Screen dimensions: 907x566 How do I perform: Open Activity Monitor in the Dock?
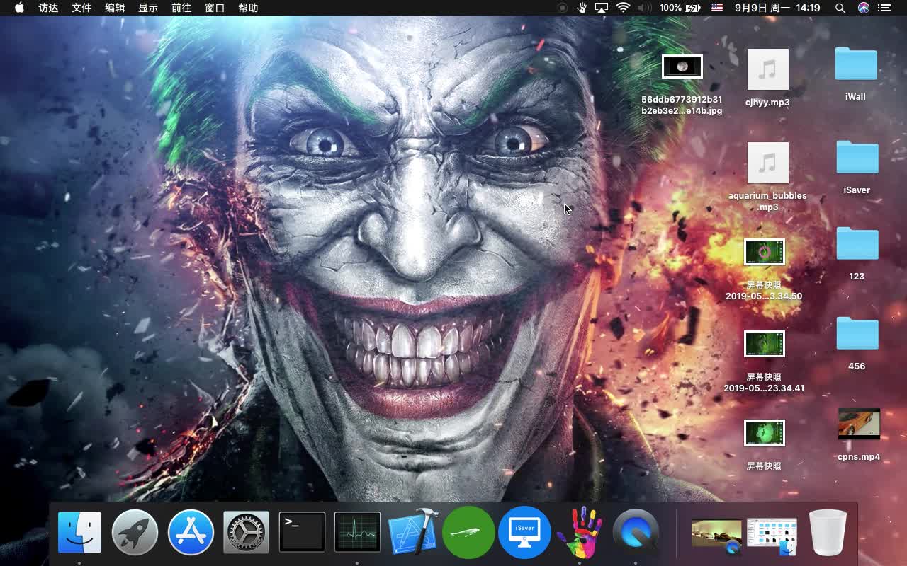click(x=357, y=532)
